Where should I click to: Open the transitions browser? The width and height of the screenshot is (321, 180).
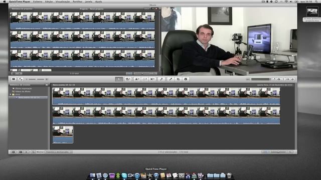(288, 79)
